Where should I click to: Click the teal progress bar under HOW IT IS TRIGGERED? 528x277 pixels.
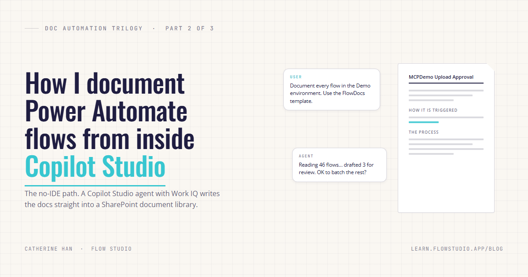(x=423, y=122)
